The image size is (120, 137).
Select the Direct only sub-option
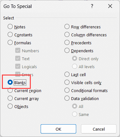coord(75,59)
